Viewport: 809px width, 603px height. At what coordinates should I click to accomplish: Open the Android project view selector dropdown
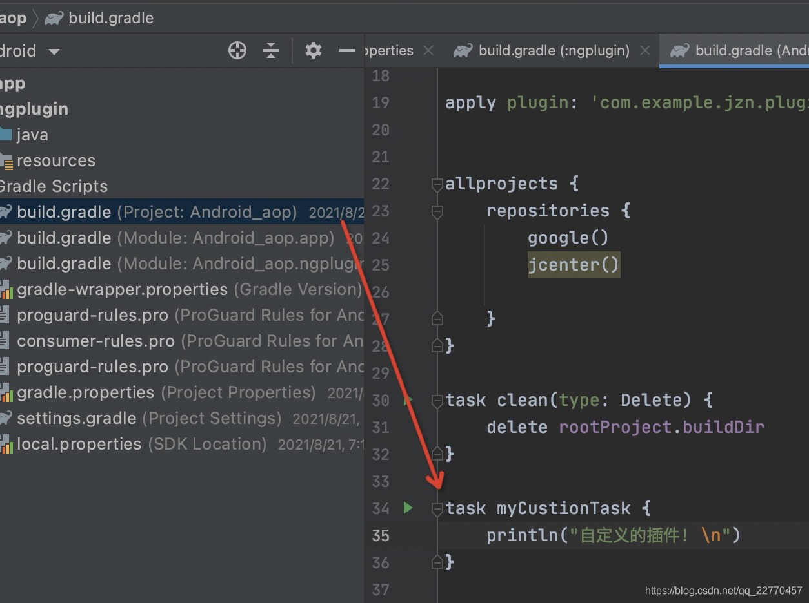(54, 50)
